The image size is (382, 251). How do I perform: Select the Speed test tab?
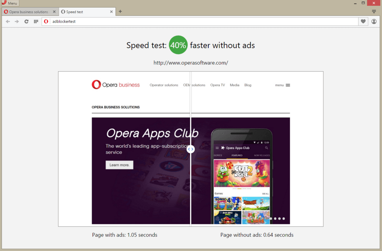click(x=83, y=12)
